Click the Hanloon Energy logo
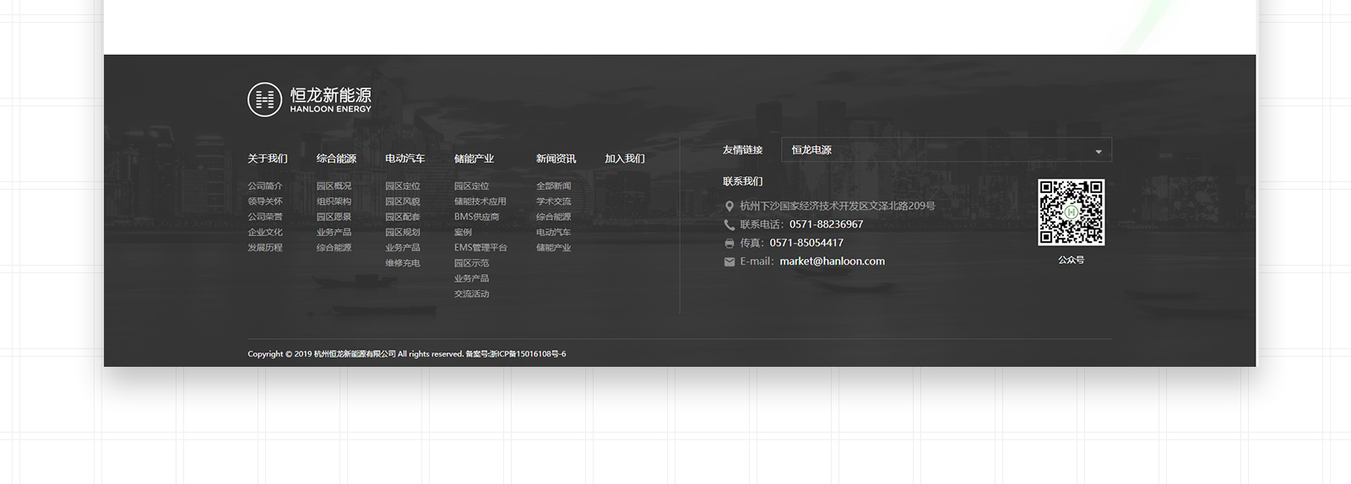Screen dimensions: 1351x484 tap(309, 99)
